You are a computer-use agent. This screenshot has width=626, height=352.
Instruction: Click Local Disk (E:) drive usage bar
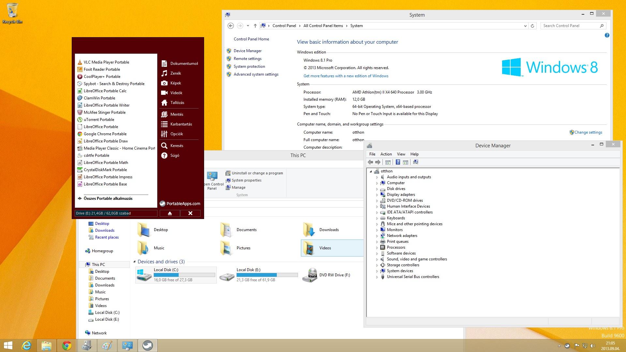coord(267,275)
